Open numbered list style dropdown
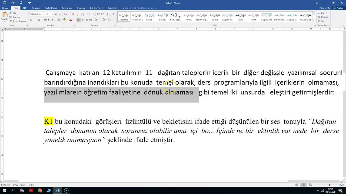The image size is (346, 194). 88,14
